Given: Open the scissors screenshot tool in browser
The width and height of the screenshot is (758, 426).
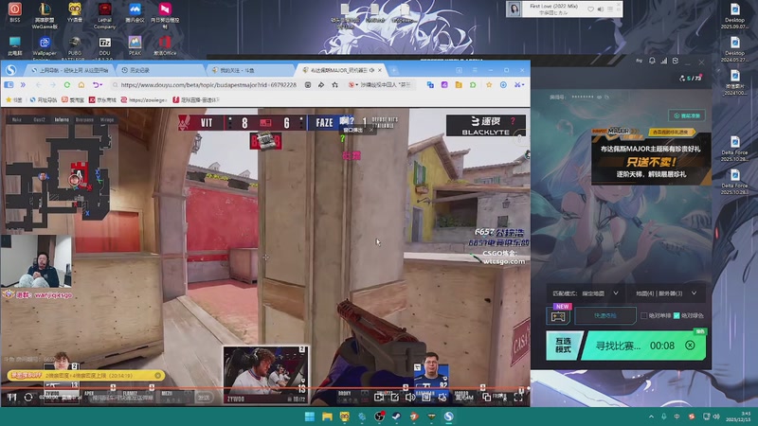Looking at the screenshot, I should click(x=518, y=85).
